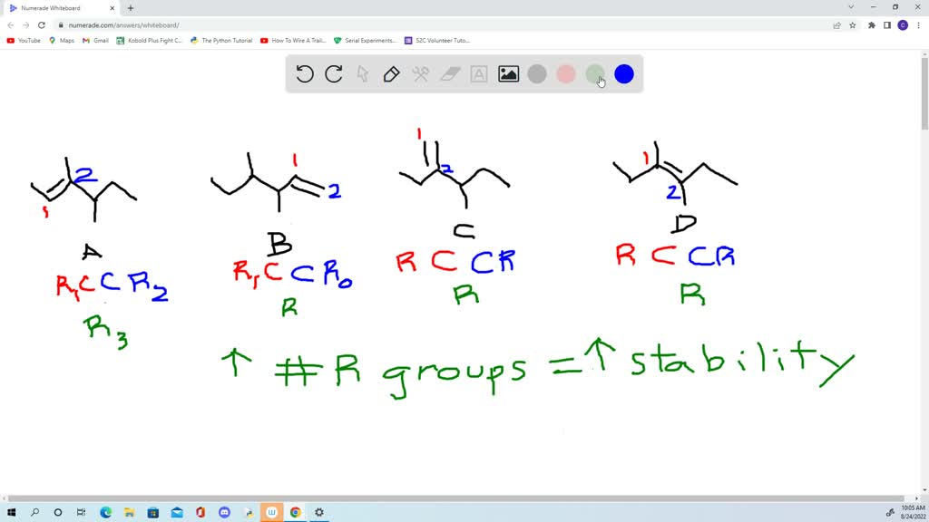Switch to the cursor selection tool

click(363, 74)
